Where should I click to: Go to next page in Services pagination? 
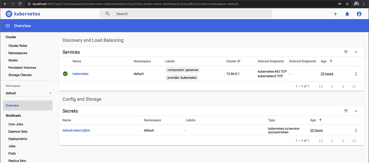pos(343,87)
